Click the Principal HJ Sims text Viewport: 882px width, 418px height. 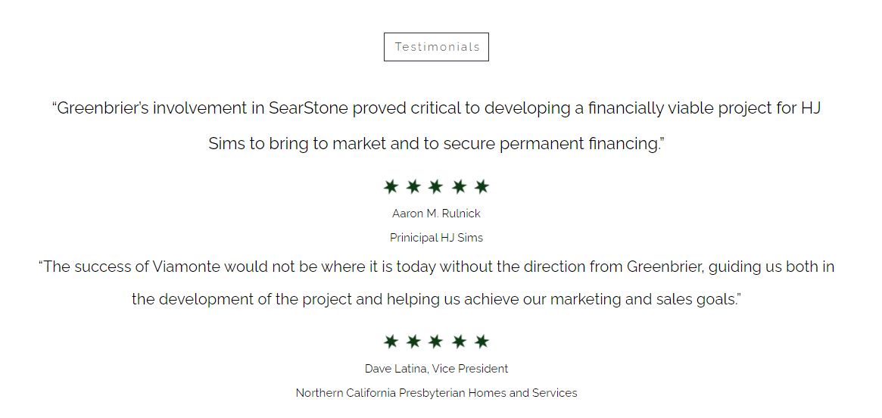pyautogui.click(x=436, y=238)
